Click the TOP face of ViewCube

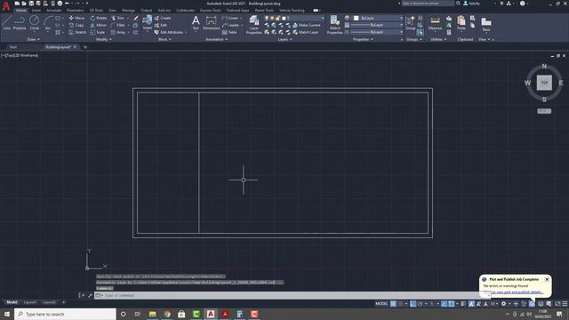[544, 83]
